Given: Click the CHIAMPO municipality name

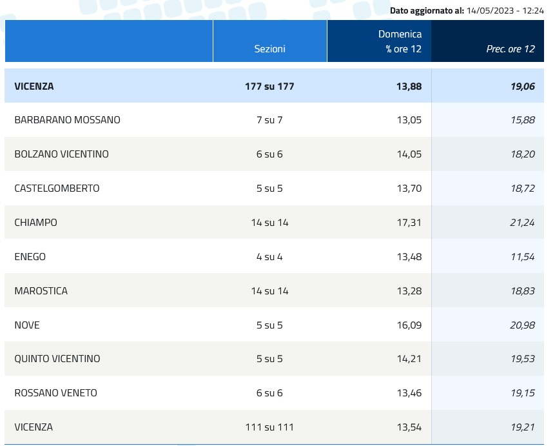Looking at the screenshot, I should 35,223.
